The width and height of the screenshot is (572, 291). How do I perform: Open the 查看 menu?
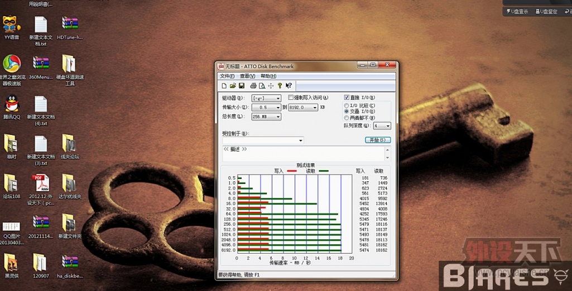pyautogui.click(x=247, y=76)
